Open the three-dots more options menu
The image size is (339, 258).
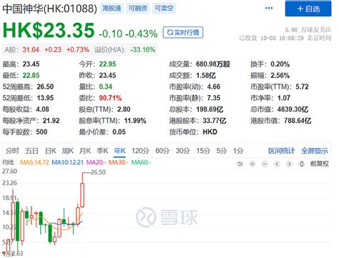(x=269, y=9)
